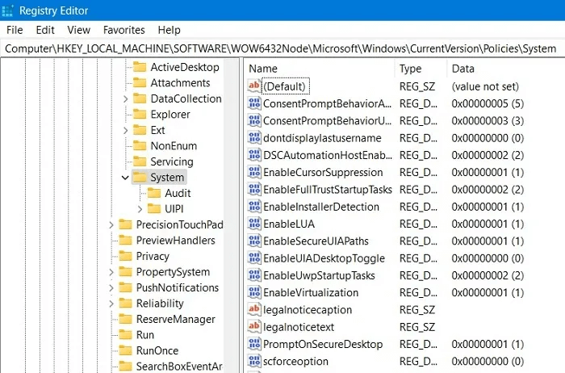Click the RunOnce folder icon
This screenshot has width=565, height=373.
tap(125, 350)
